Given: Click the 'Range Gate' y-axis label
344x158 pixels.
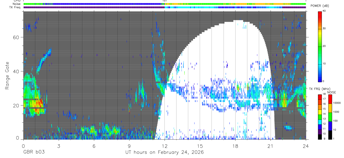Looking at the screenshot, I should 7,75.
